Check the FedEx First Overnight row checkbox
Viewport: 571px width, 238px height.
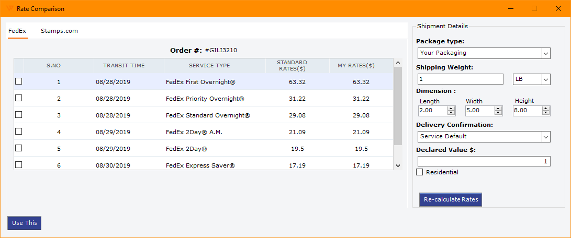click(x=18, y=81)
